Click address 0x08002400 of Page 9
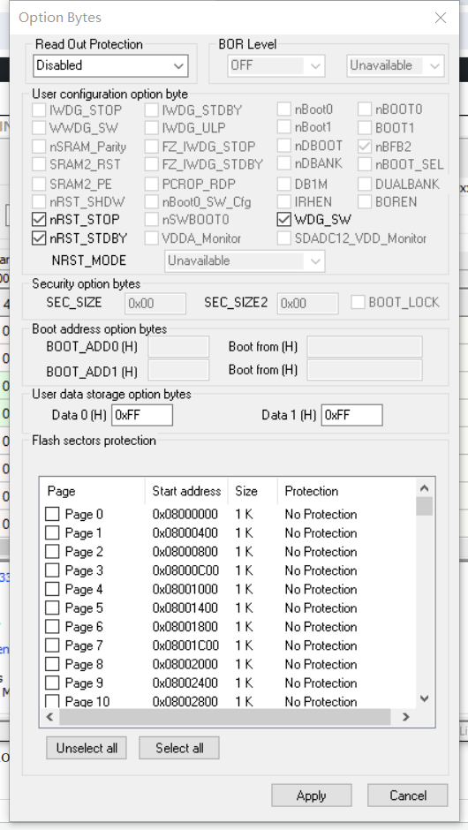The height and width of the screenshot is (830, 468). point(185,683)
